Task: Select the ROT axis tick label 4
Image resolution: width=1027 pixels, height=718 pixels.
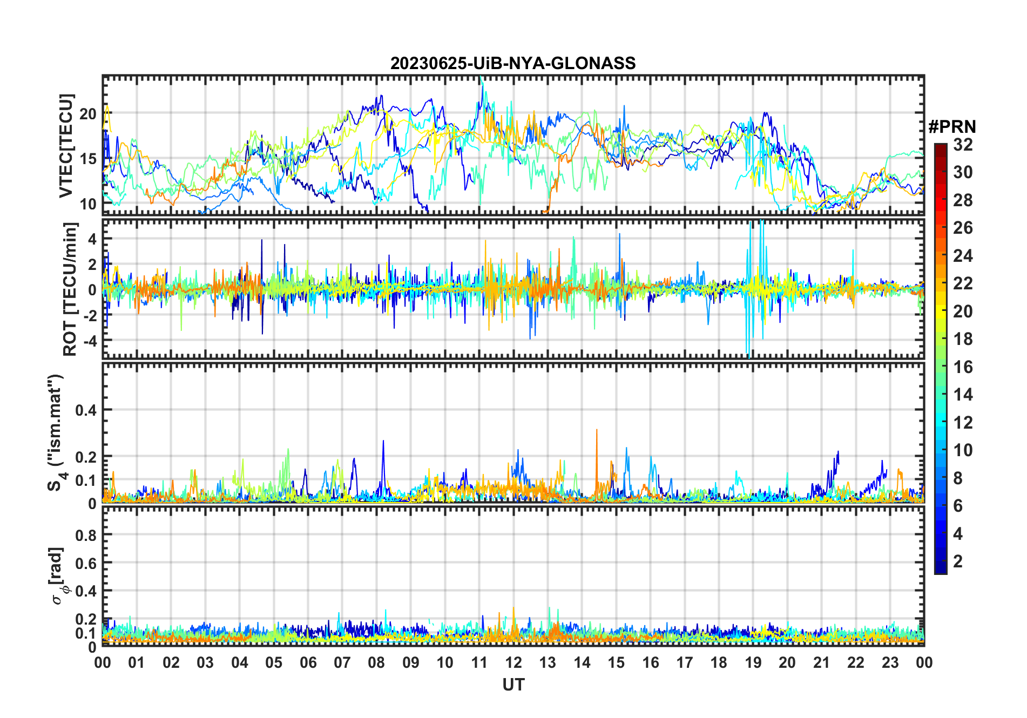Action: pyautogui.click(x=92, y=238)
